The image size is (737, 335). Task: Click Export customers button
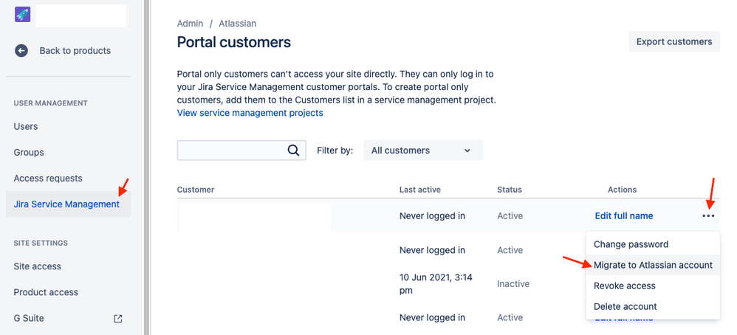point(673,41)
